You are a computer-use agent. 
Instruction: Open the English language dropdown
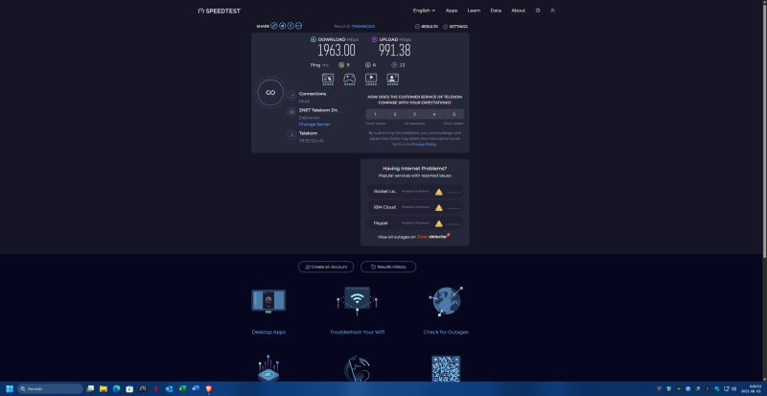[x=424, y=11]
